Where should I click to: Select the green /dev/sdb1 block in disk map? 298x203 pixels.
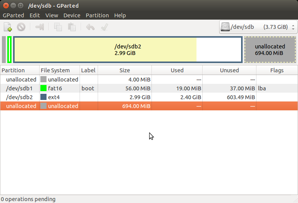(x=10, y=50)
